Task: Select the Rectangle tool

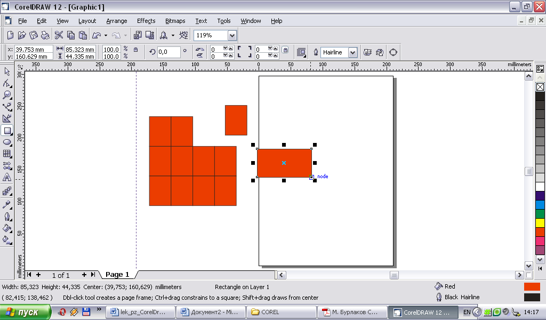Action: (7, 131)
